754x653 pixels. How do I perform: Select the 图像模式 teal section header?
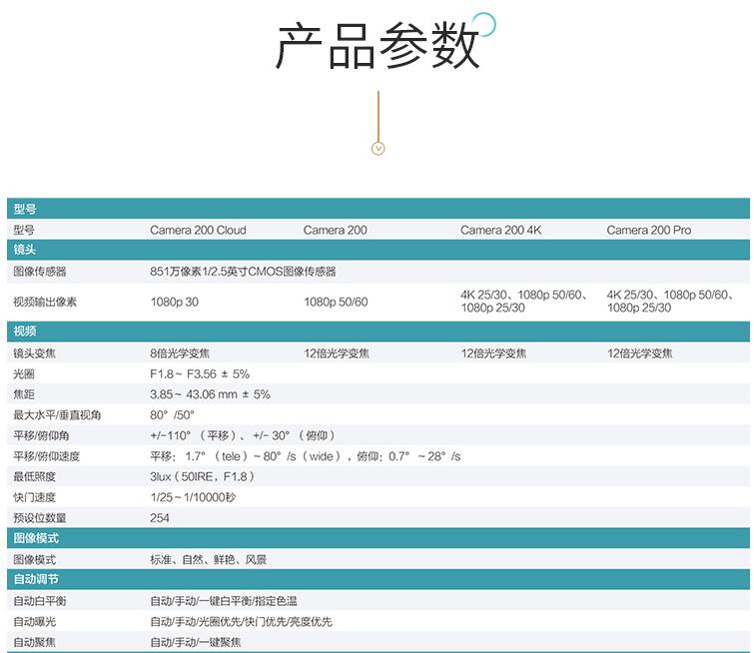(377, 538)
